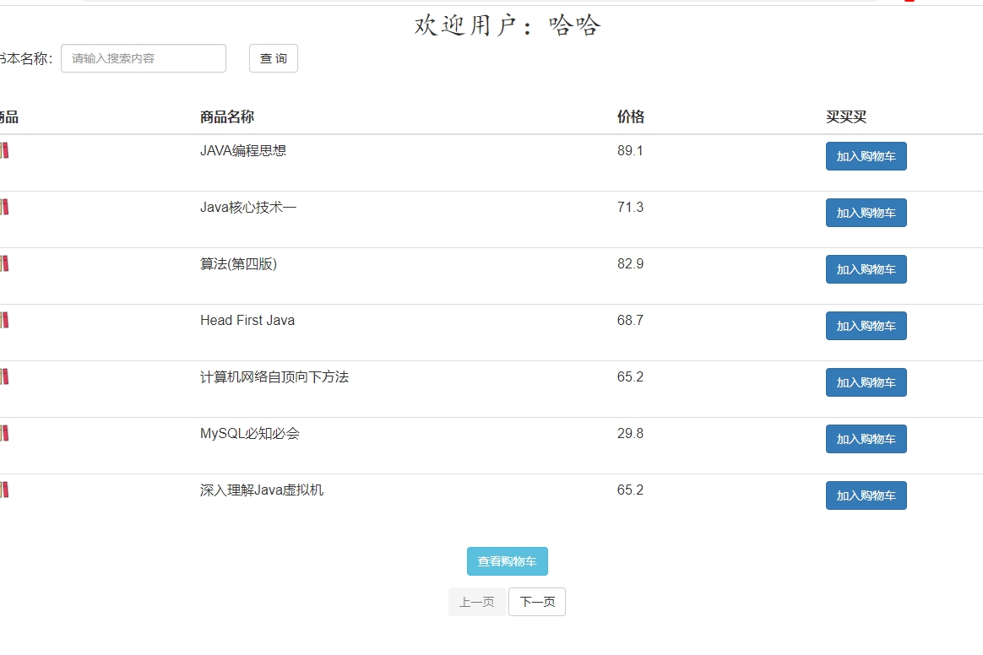Click the book image for Java核心技术一
983x655 pixels.
[3, 207]
